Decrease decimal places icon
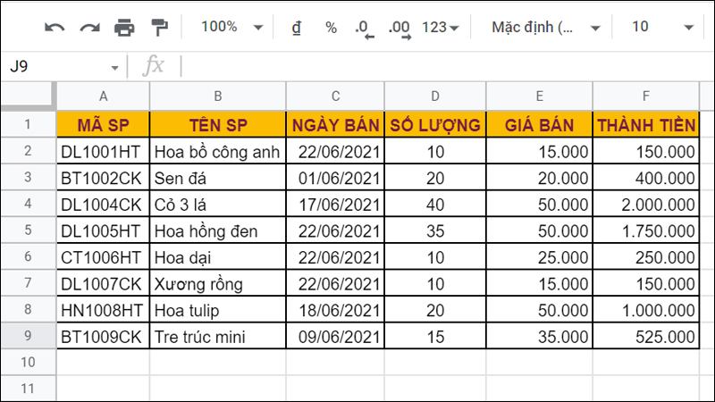 [364, 29]
